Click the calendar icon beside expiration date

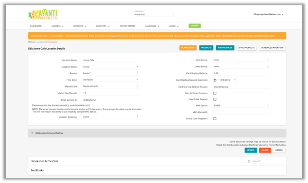tap(215, 80)
